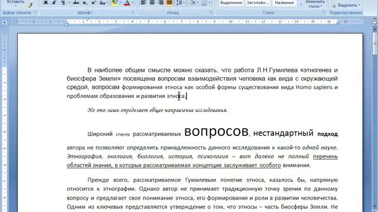
Task: Toggle justified alignment
Action: [170, 2]
